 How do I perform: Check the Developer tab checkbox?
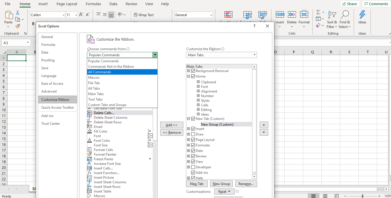[193, 167]
